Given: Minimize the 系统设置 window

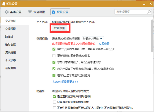Looking at the screenshot, I should click(x=144, y=4).
